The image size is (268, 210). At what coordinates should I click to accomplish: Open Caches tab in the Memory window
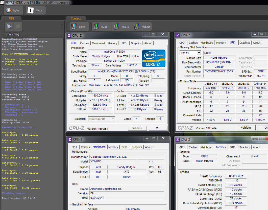tap(193, 147)
